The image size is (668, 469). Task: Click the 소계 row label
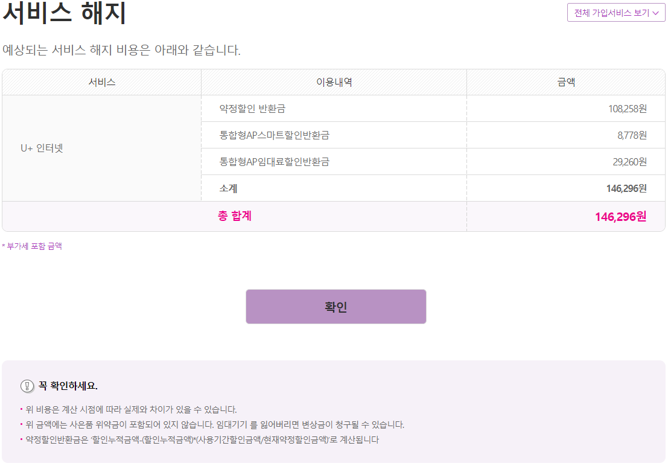click(228, 188)
